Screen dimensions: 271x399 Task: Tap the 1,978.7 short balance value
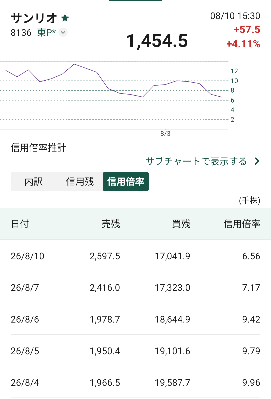[x=105, y=319]
